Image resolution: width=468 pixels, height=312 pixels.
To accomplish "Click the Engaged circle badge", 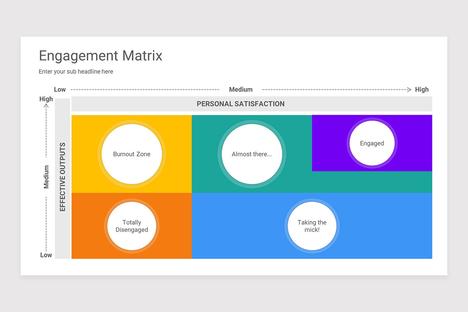I will [372, 143].
